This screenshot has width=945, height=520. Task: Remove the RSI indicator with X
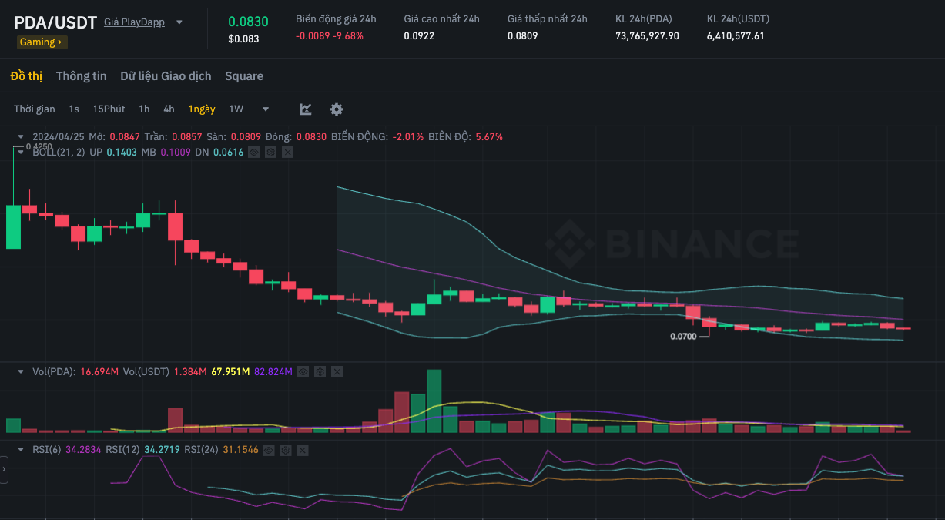coord(302,450)
